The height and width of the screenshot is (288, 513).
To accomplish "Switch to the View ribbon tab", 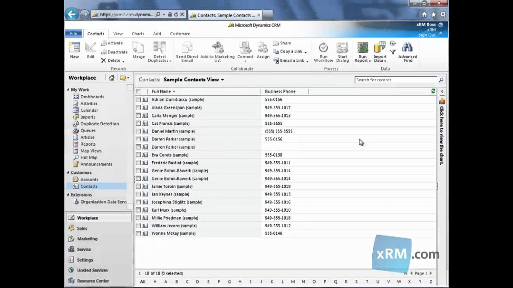I will pyautogui.click(x=118, y=34).
